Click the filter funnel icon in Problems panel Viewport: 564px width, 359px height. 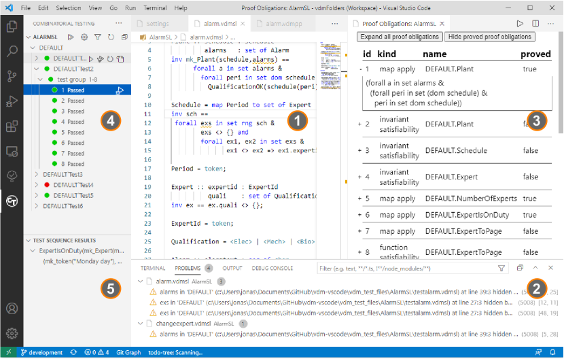[x=501, y=269]
